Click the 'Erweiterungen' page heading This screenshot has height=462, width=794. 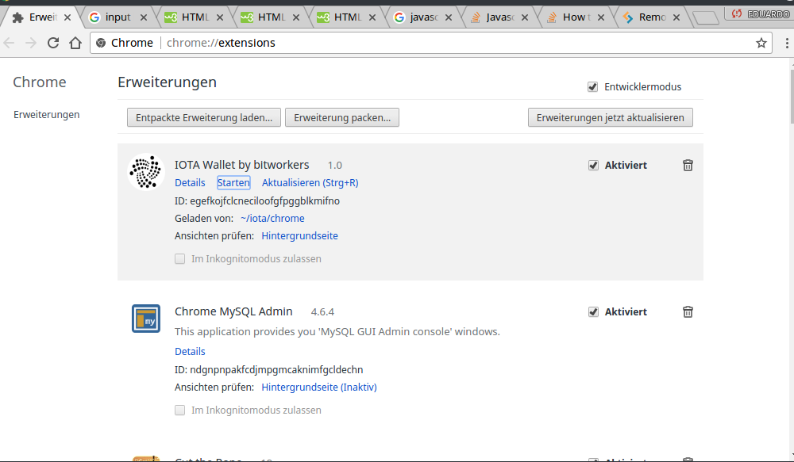[x=167, y=82]
